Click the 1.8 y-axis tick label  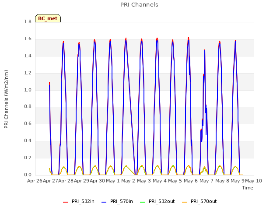pyautogui.click(x=28, y=22)
